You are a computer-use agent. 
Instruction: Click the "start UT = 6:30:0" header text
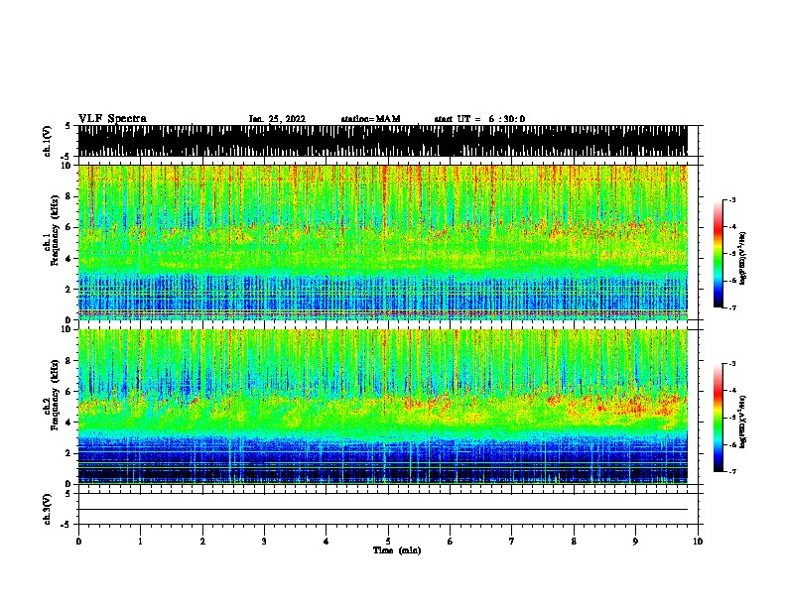[479, 119]
